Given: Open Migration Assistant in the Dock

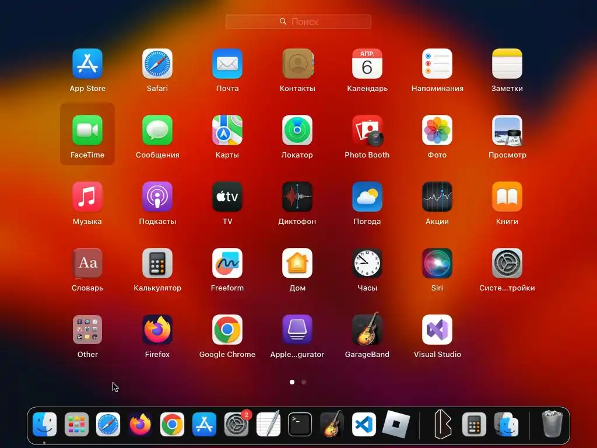Looking at the screenshot, I should point(507,425).
